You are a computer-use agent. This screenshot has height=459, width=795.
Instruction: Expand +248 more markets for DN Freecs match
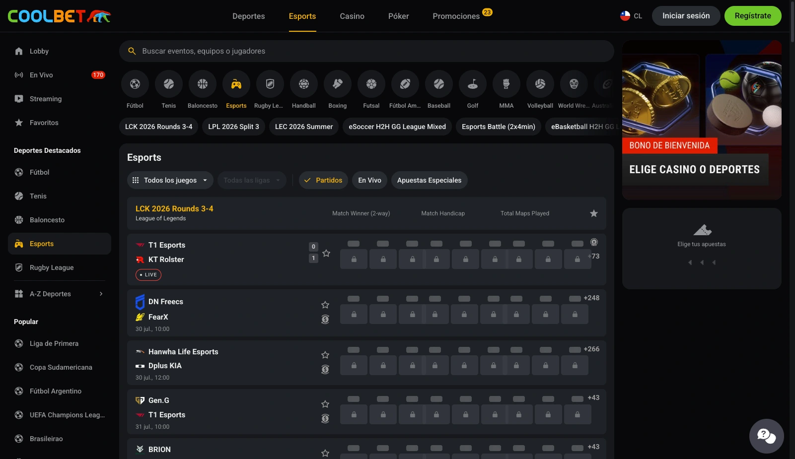pyautogui.click(x=591, y=298)
